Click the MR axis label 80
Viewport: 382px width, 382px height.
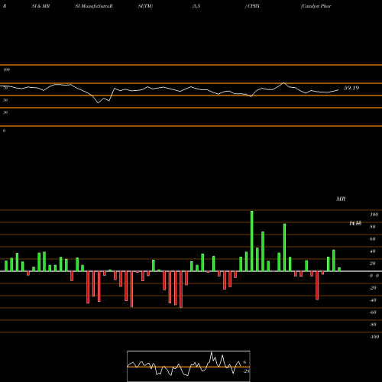coord(372,227)
